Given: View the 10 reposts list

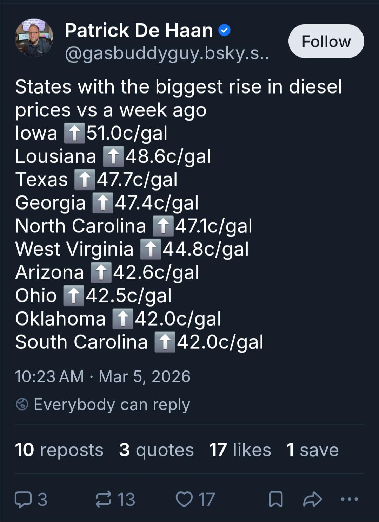Looking at the screenshot, I should tap(59, 450).
